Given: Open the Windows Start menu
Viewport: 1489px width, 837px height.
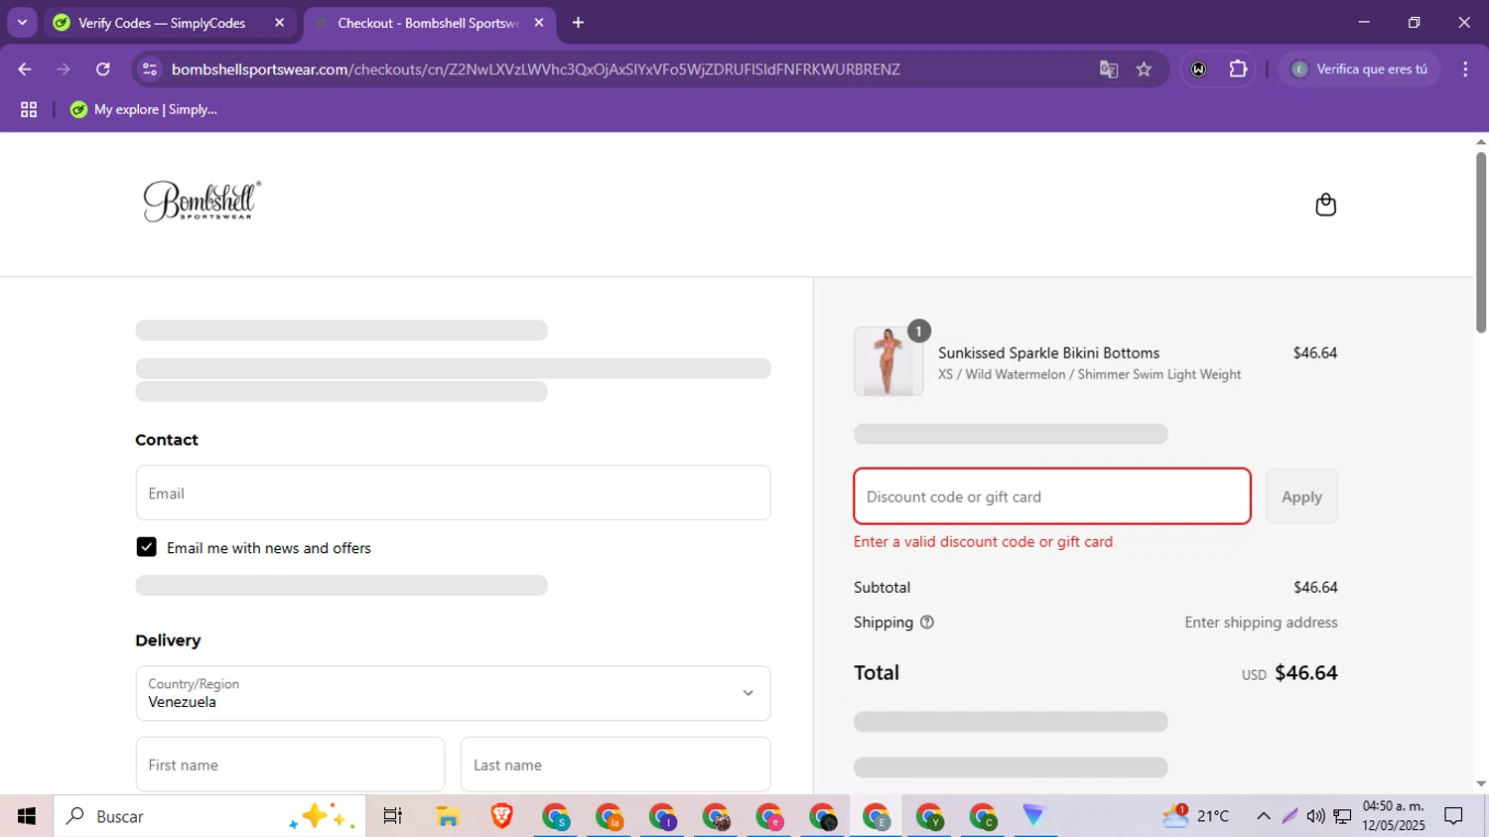Looking at the screenshot, I should 27,816.
